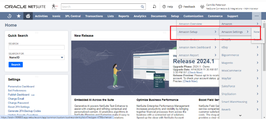Click the Quick Search SEARCH text box
This screenshot has height=119, width=266.
click(x=37, y=47)
